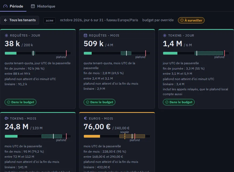Click the sun icon beside Tokens - Jour

pos(165,35)
